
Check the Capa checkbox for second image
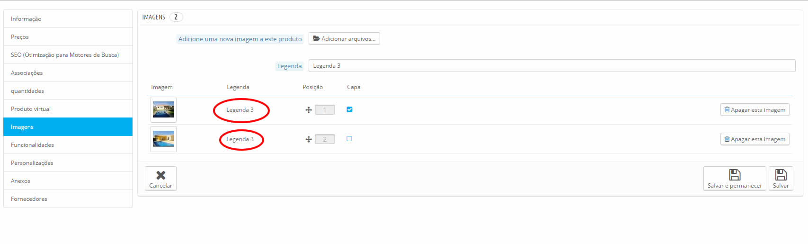(x=349, y=139)
